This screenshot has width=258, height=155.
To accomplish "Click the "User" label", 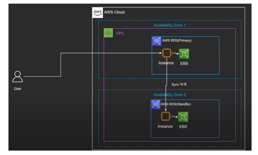I will pyautogui.click(x=17, y=89).
